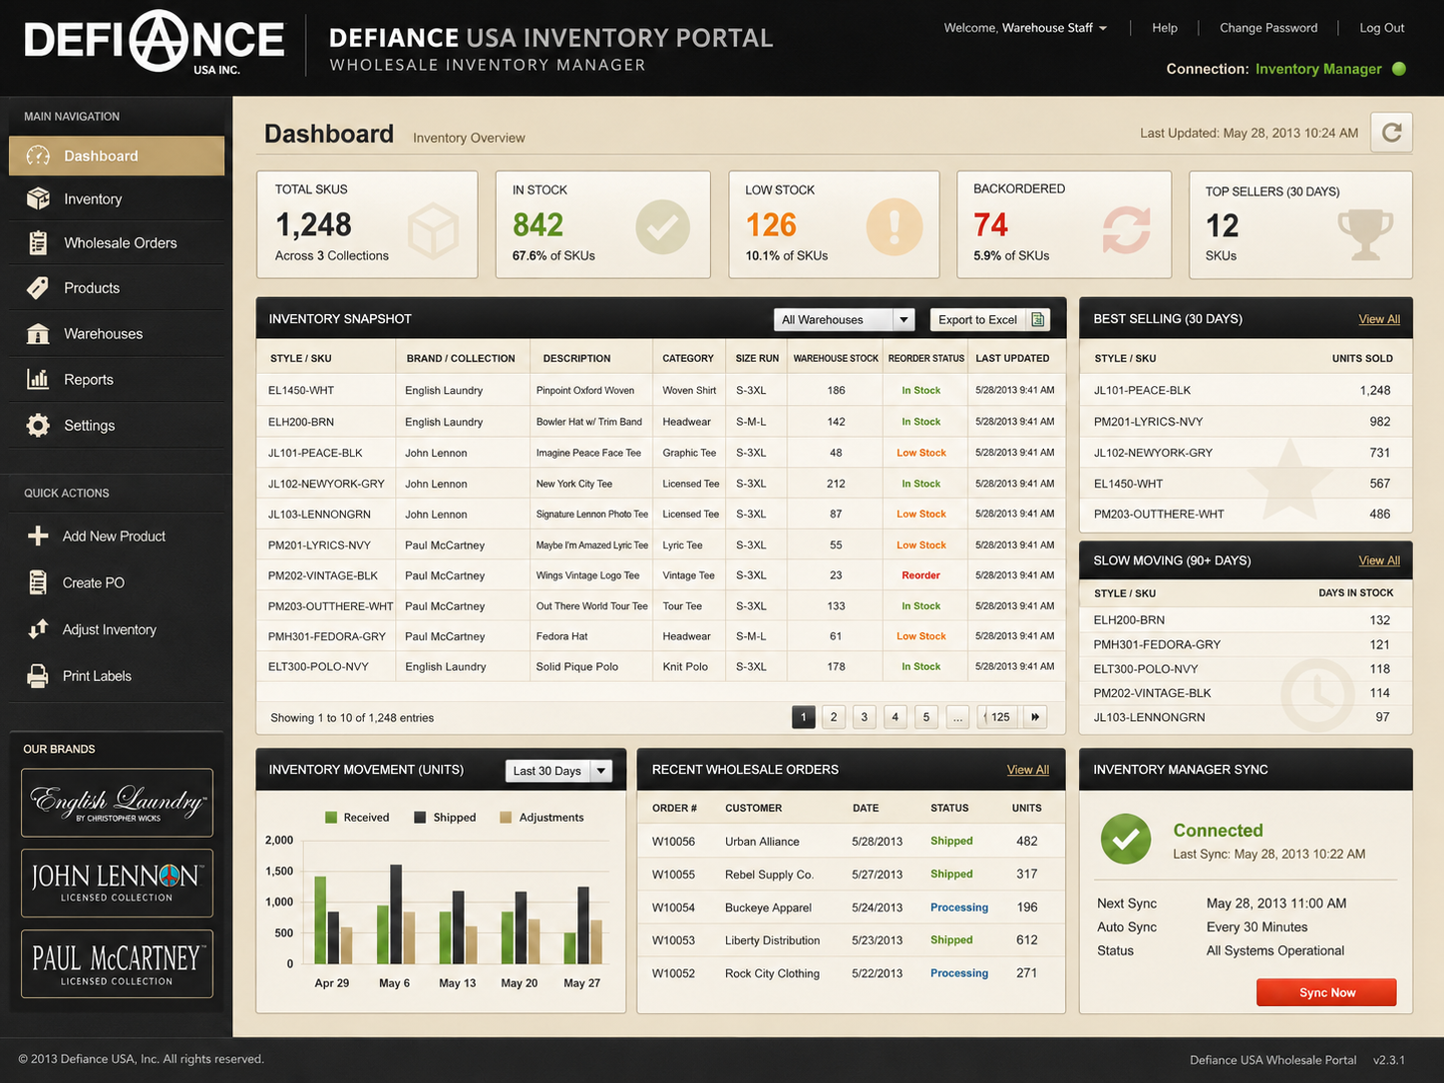This screenshot has height=1083, width=1444.
Task: View All recent wholesale orders
Action: tap(1028, 770)
